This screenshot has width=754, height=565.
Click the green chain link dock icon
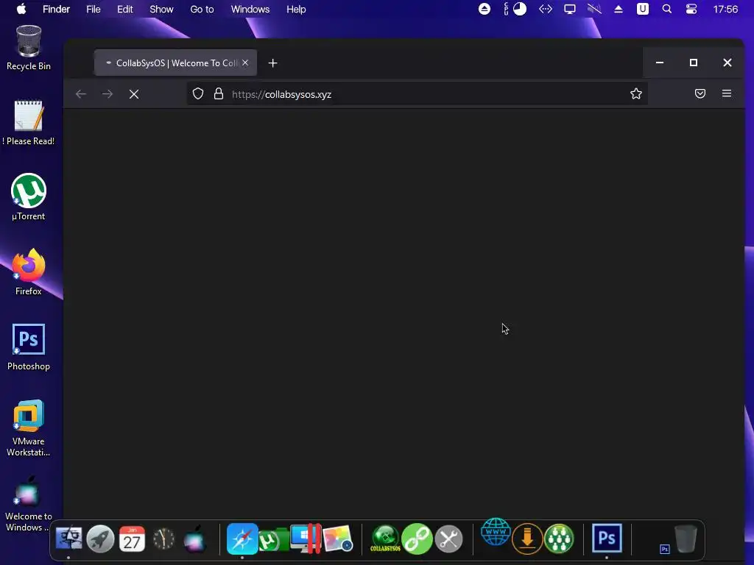(x=417, y=539)
